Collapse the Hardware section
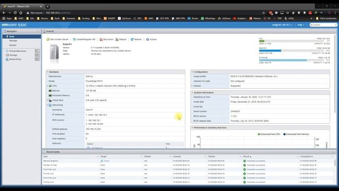This screenshot has width=339, height=191. pos(48,72)
